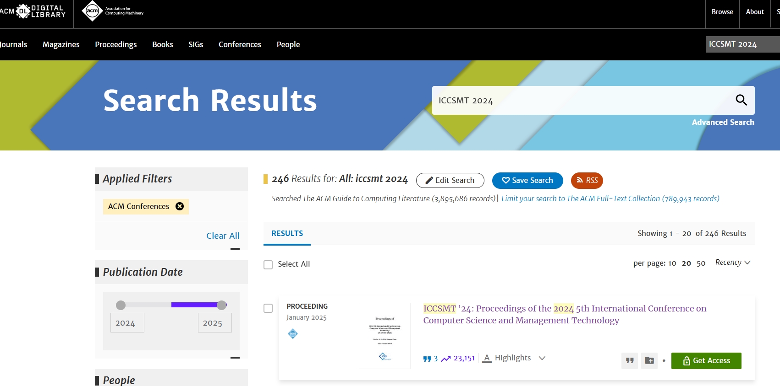Click the Edit Search button
Screen dimensions: 780x386
pyautogui.click(x=450, y=180)
